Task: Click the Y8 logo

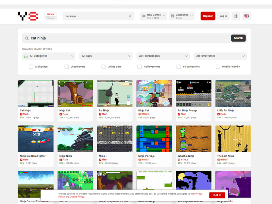Action: [x=28, y=16]
